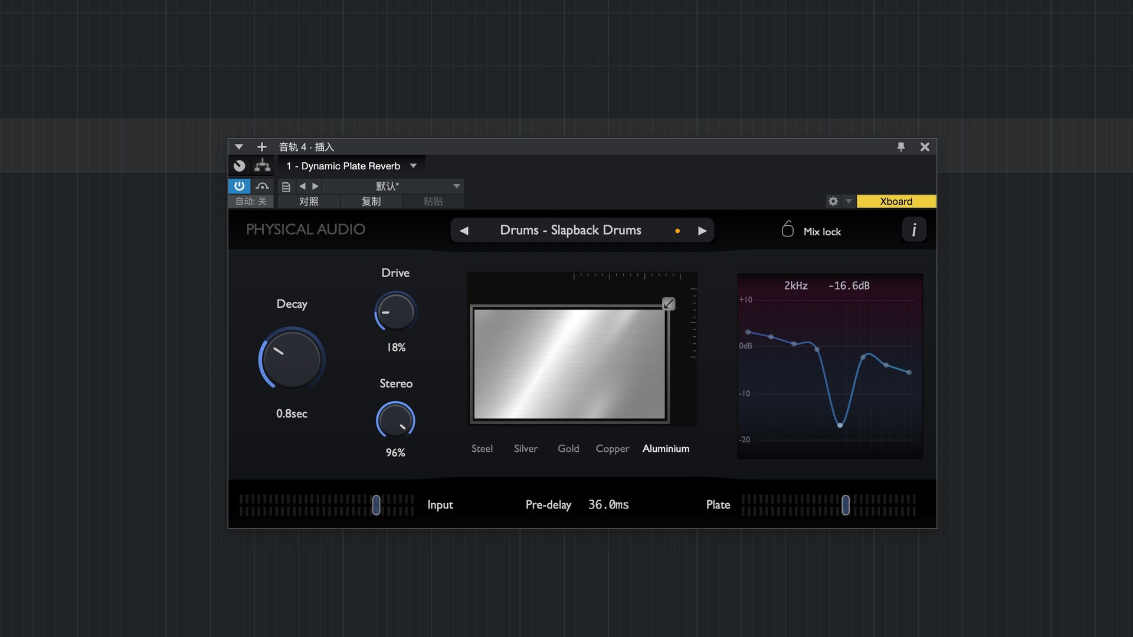
Task: Click the plate size resize handle icon
Action: [669, 304]
